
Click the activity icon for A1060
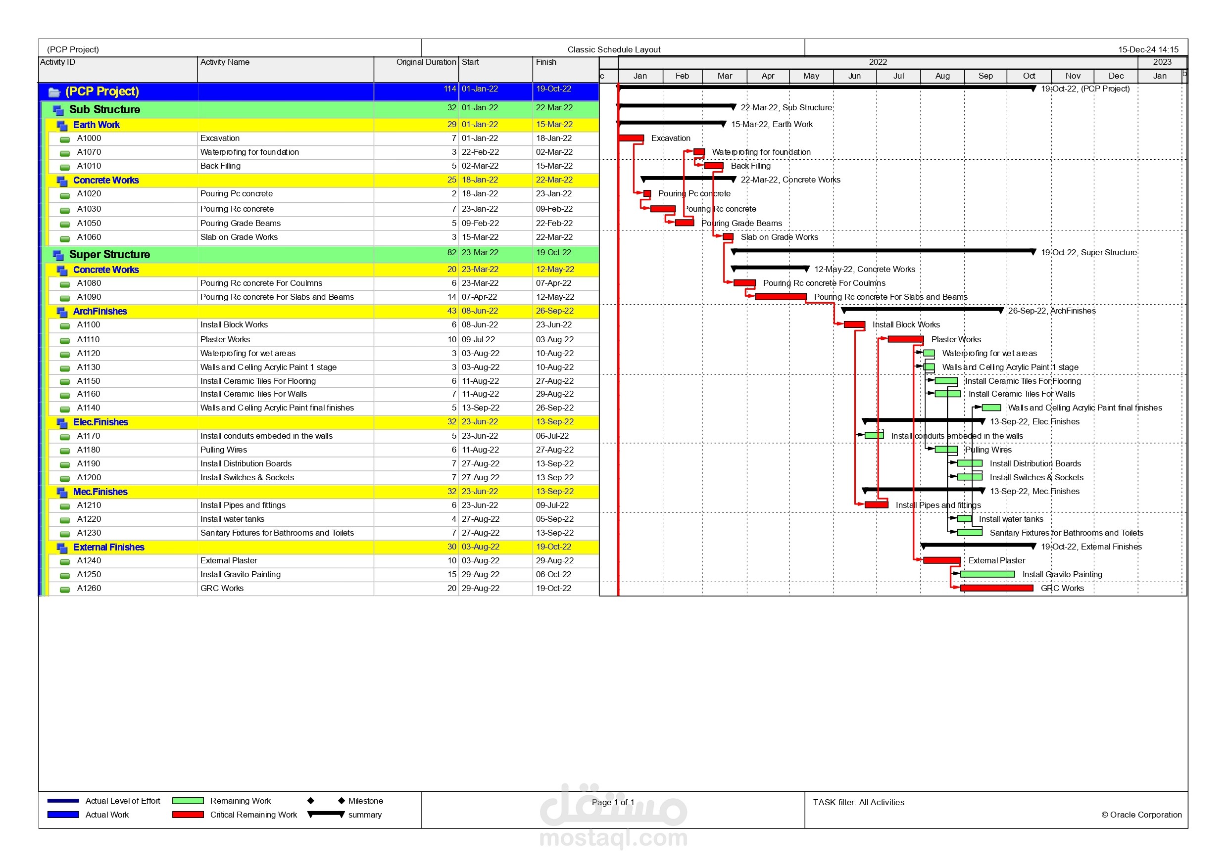pos(65,238)
